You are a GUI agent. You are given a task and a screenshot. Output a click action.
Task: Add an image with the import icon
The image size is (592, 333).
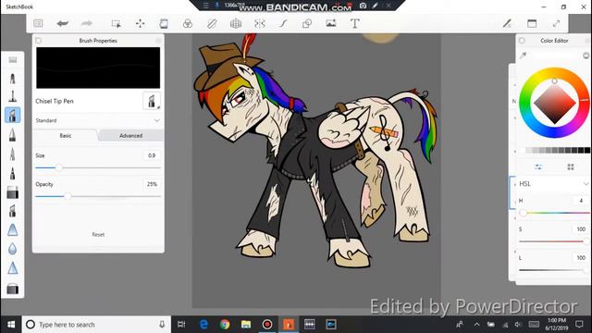click(331, 23)
